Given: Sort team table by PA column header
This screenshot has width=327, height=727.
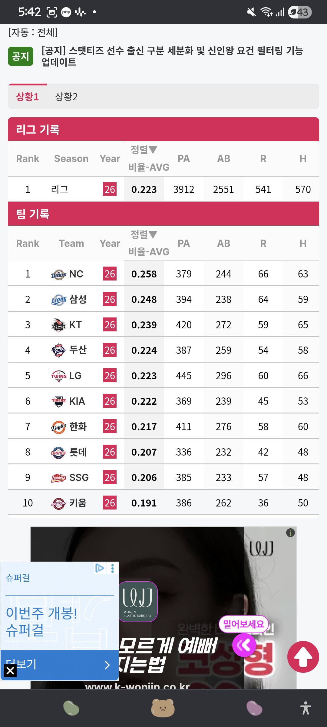Looking at the screenshot, I should pos(184,243).
